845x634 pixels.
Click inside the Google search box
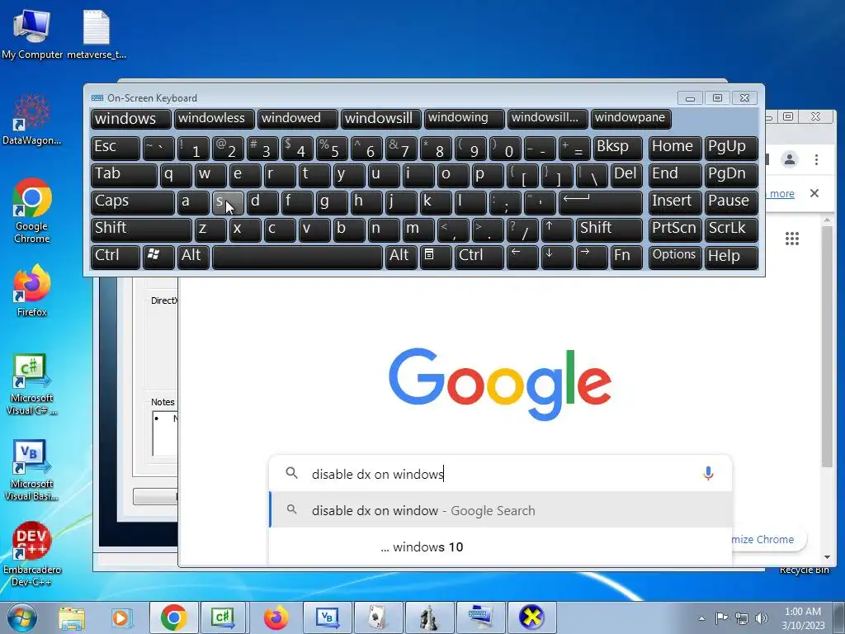pos(501,473)
